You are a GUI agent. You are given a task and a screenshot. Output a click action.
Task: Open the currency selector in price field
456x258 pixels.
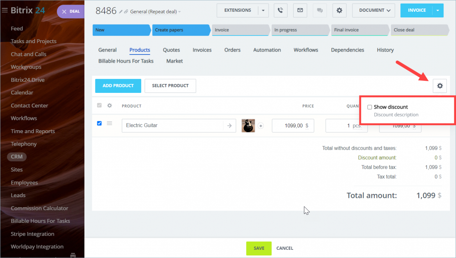click(x=307, y=126)
